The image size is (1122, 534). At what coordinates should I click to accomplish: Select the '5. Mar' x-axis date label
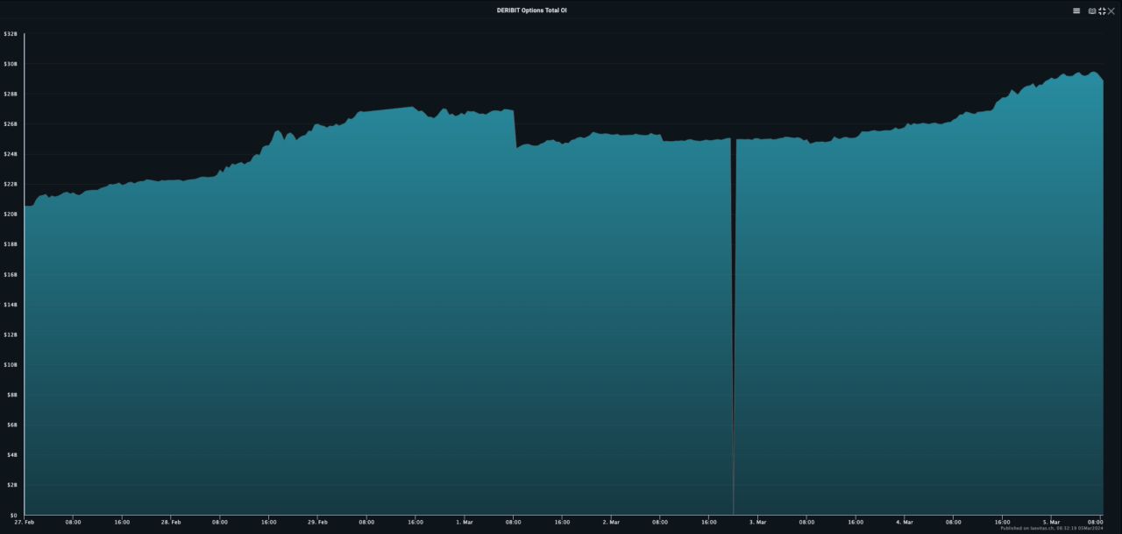tap(1051, 522)
